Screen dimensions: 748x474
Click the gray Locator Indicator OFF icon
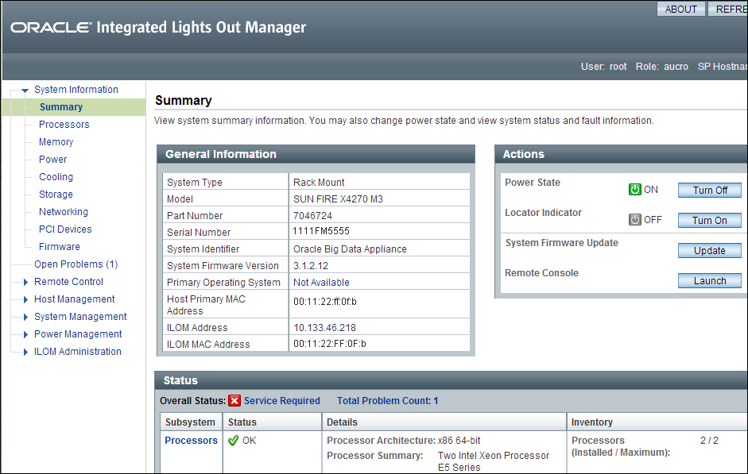634,220
